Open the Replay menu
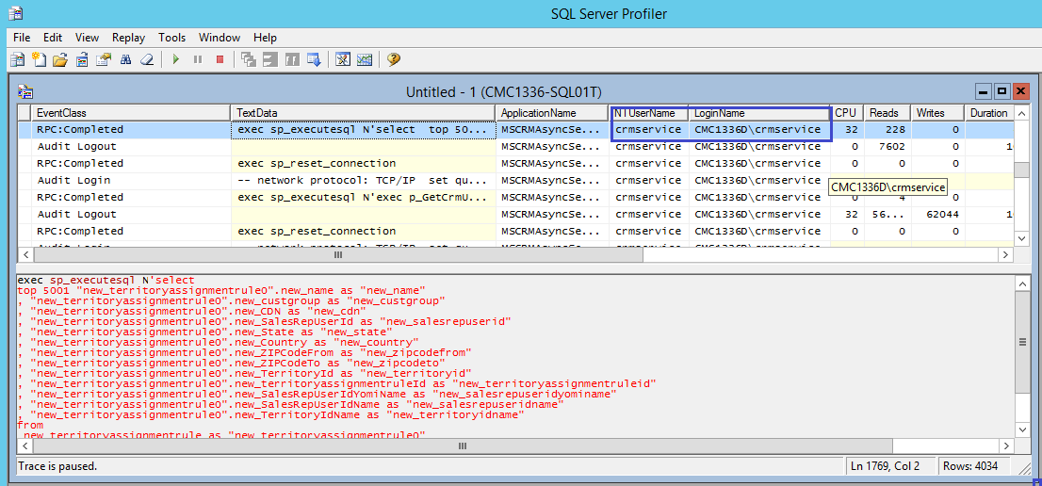The width and height of the screenshot is (1042, 486). point(128,38)
